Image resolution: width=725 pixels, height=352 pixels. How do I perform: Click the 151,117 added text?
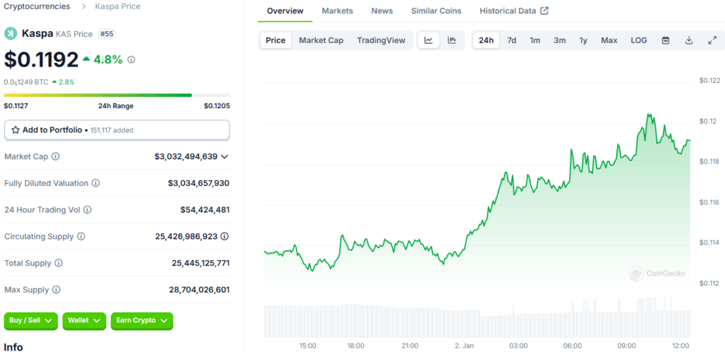(112, 131)
